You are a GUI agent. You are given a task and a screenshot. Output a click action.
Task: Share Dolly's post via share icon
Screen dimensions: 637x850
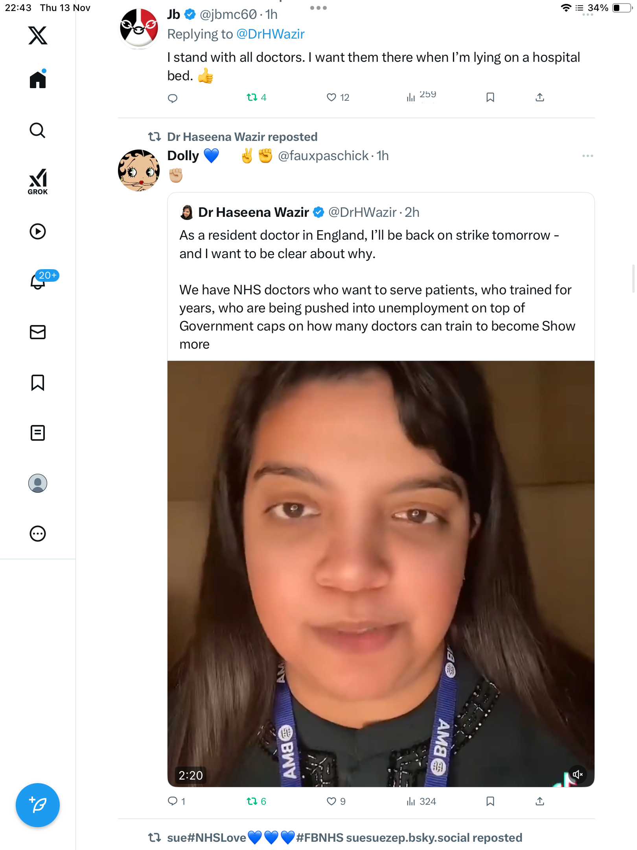coord(540,801)
